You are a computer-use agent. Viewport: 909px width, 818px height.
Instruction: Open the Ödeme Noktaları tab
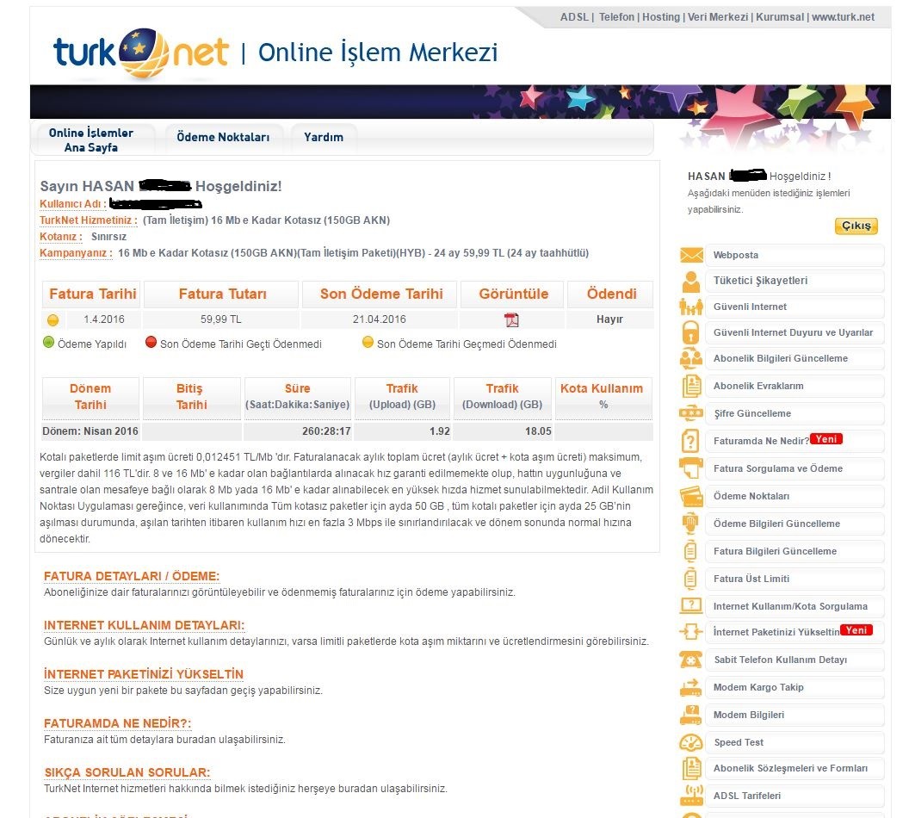pos(223,138)
